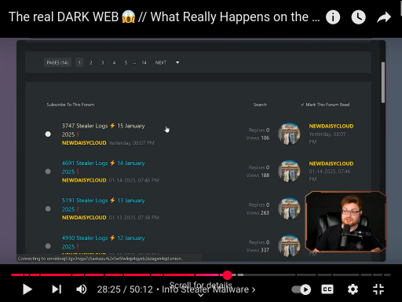Viewport: 402px width, 302px height.
Task: Click the Share arrow icon
Action: pyautogui.click(x=384, y=17)
